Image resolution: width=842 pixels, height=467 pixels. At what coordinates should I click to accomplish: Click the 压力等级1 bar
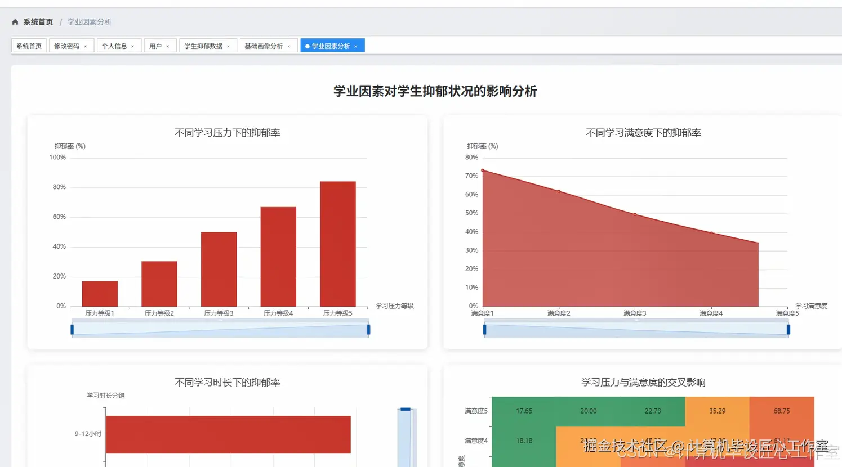[x=100, y=294]
